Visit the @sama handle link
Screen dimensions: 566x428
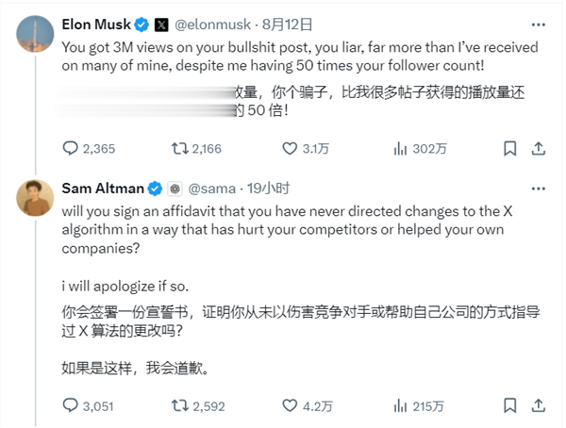coord(218,187)
